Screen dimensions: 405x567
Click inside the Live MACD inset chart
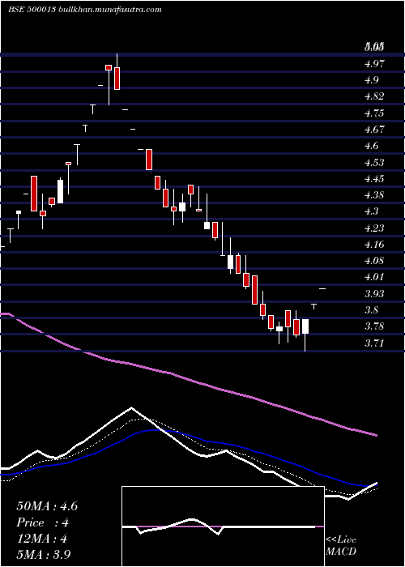pyautogui.click(x=223, y=526)
